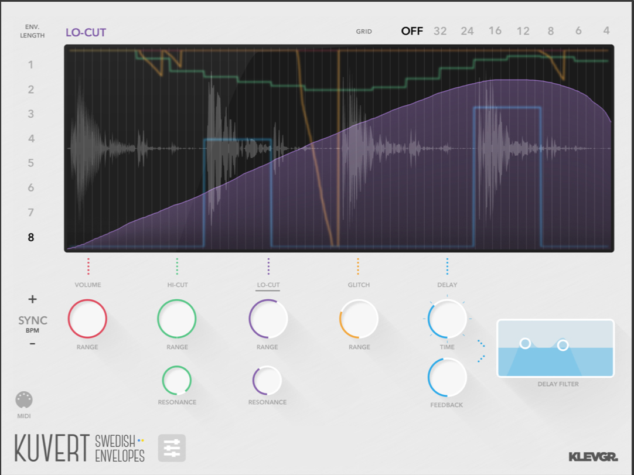This screenshot has width=634, height=475.
Task: Set grid division to 6
Action: point(578,31)
